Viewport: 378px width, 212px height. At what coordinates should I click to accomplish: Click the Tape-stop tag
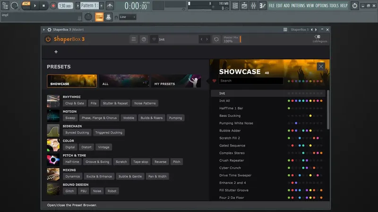point(140,162)
